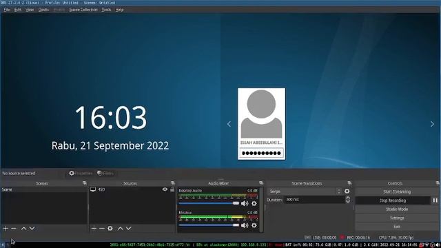
Task: Decrease transition duration with the down arrow
Action: [x=348, y=202]
